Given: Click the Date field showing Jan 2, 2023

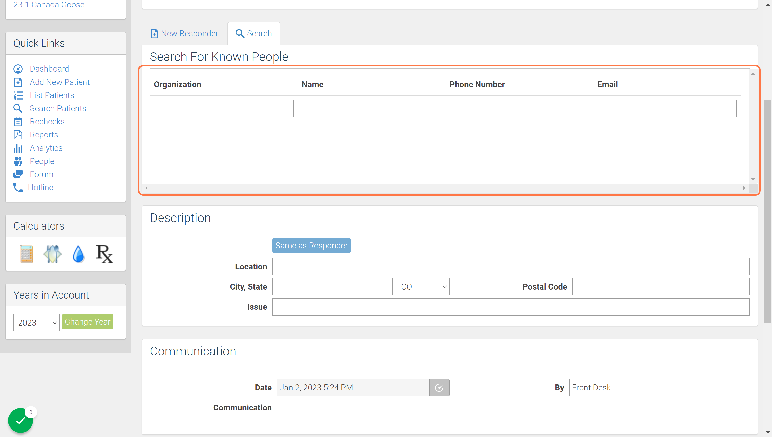Looking at the screenshot, I should pyautogui.click(x=353, y=388).
